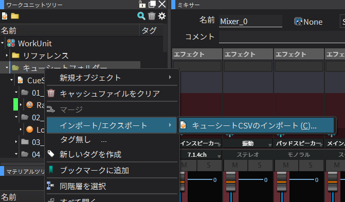Collapse the WorkUnit tree node
Screen dimensions: 345x202
3,43
